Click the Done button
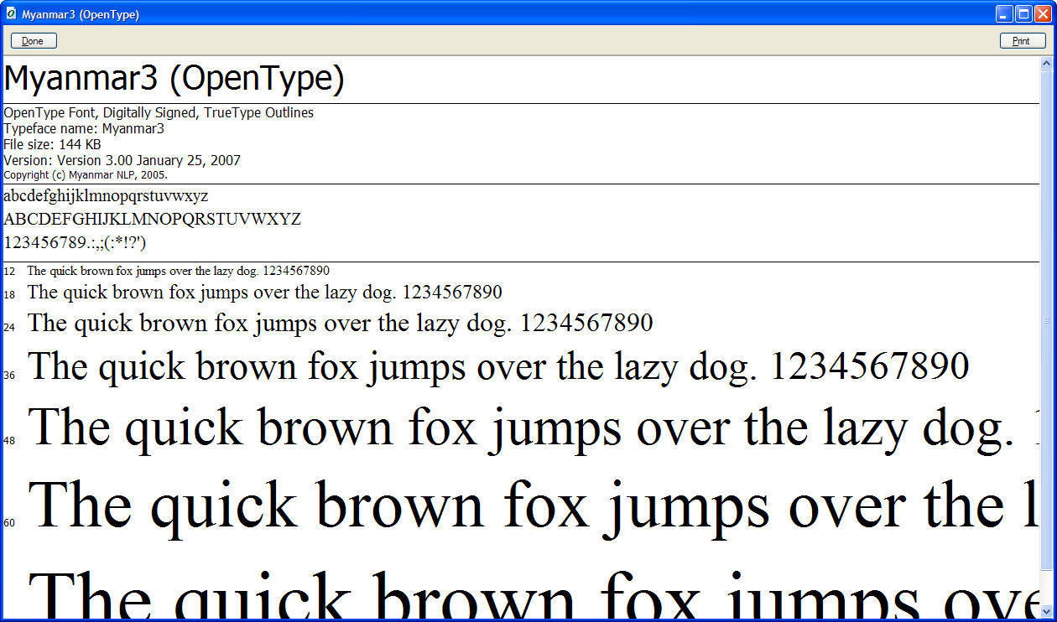1057x622 pixels. 34,41
